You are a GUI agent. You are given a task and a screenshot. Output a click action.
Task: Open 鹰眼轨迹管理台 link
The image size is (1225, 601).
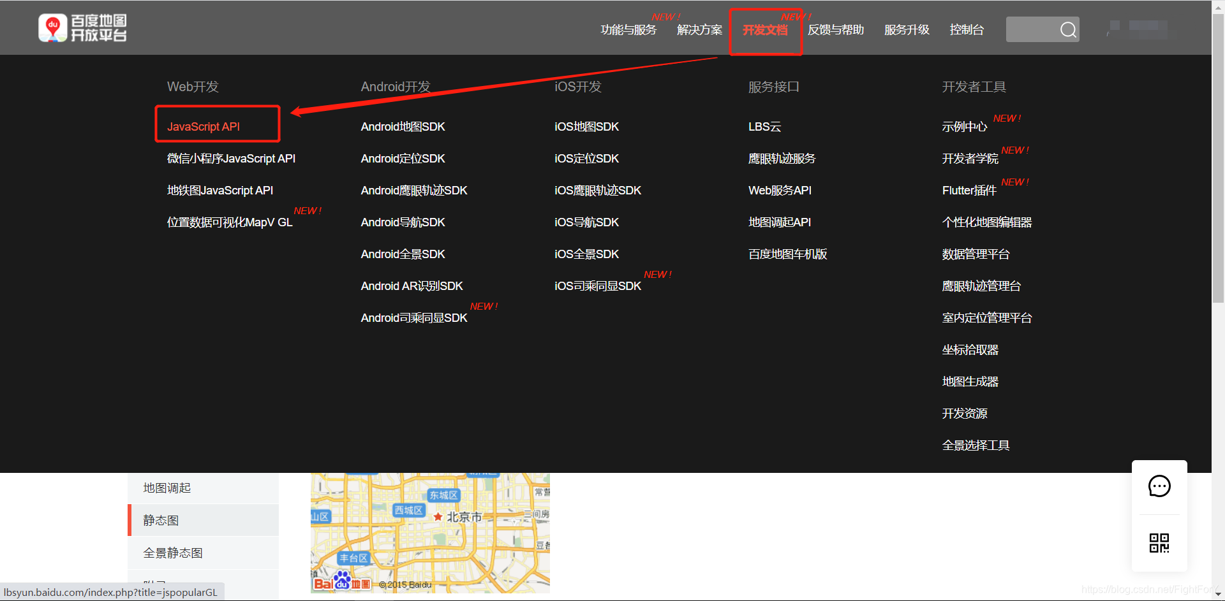[981, 286]
